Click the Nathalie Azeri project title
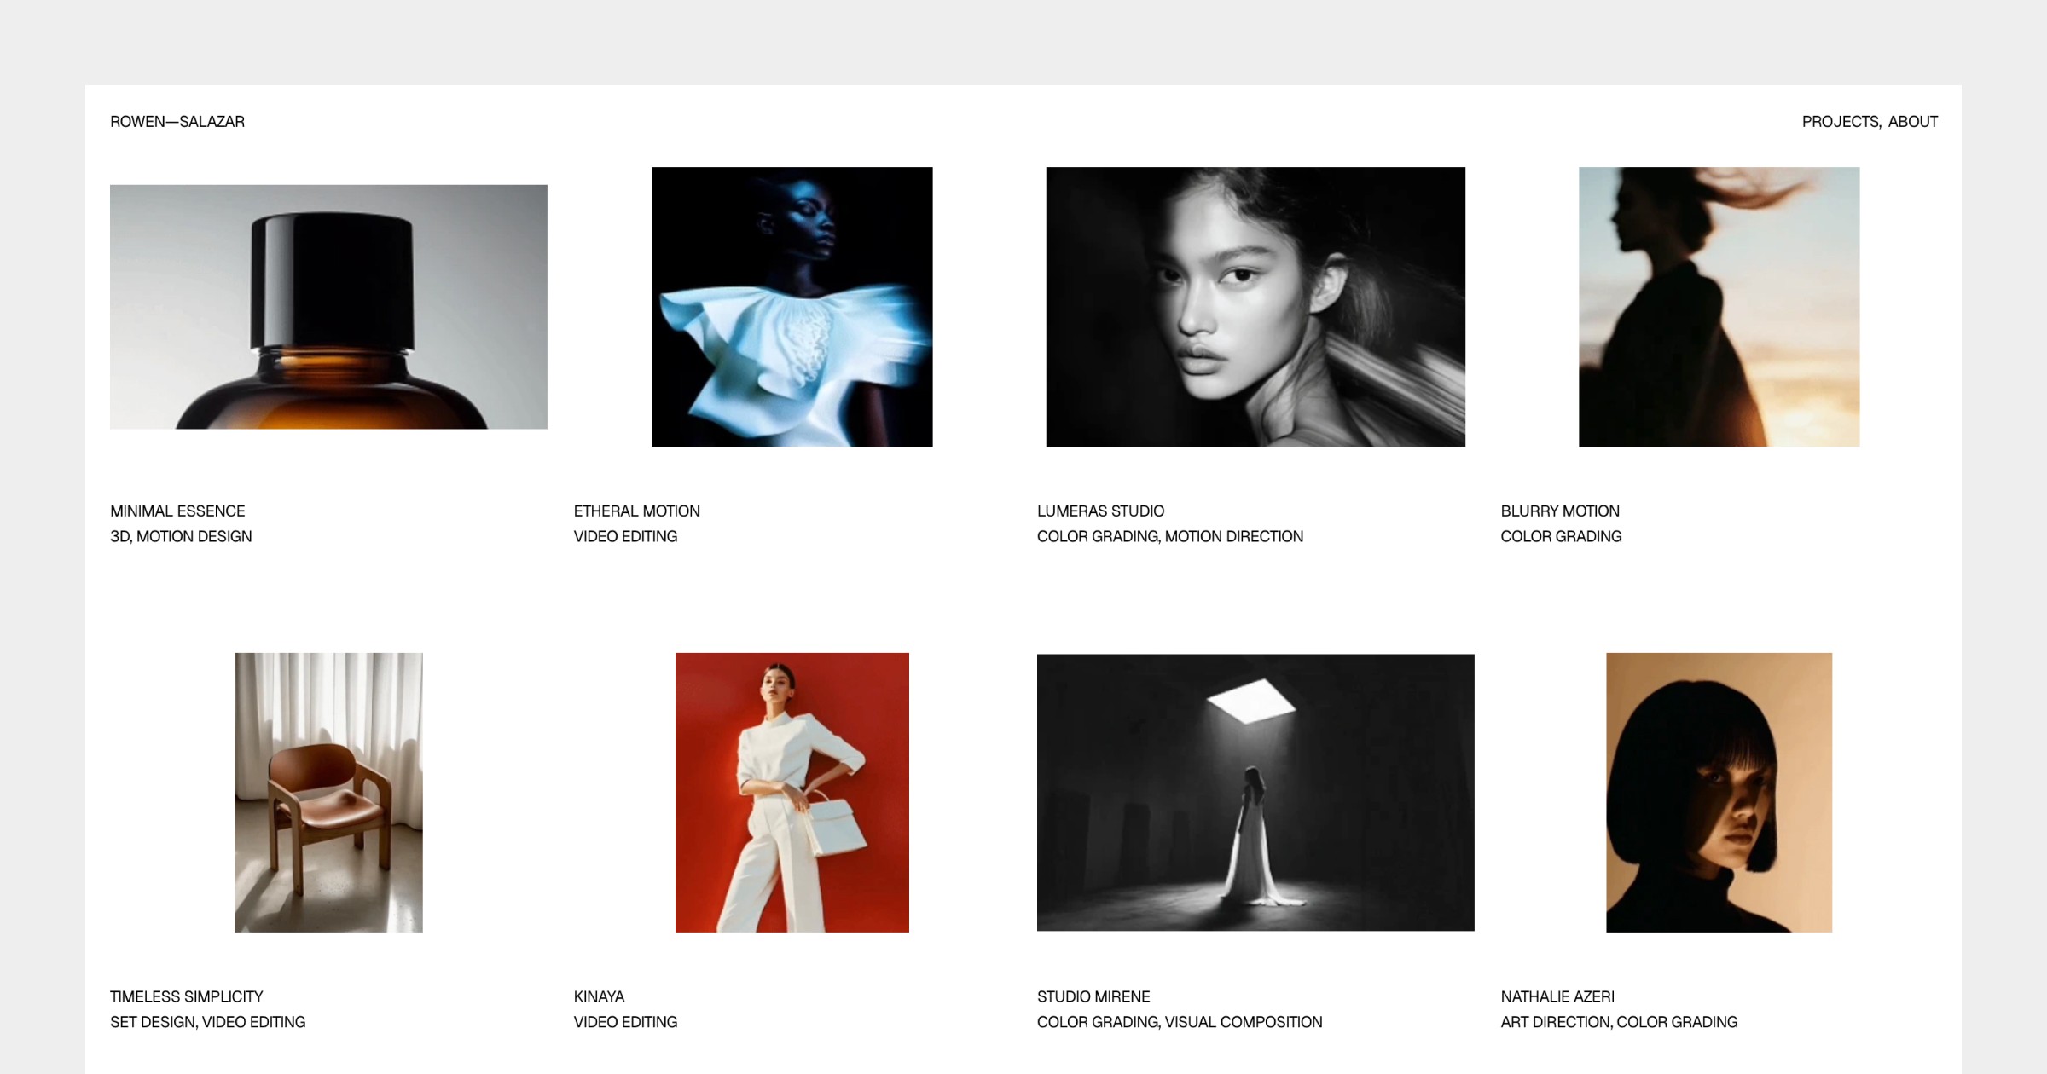Screen dimensions: 2047x1074 pos(1557,996)
